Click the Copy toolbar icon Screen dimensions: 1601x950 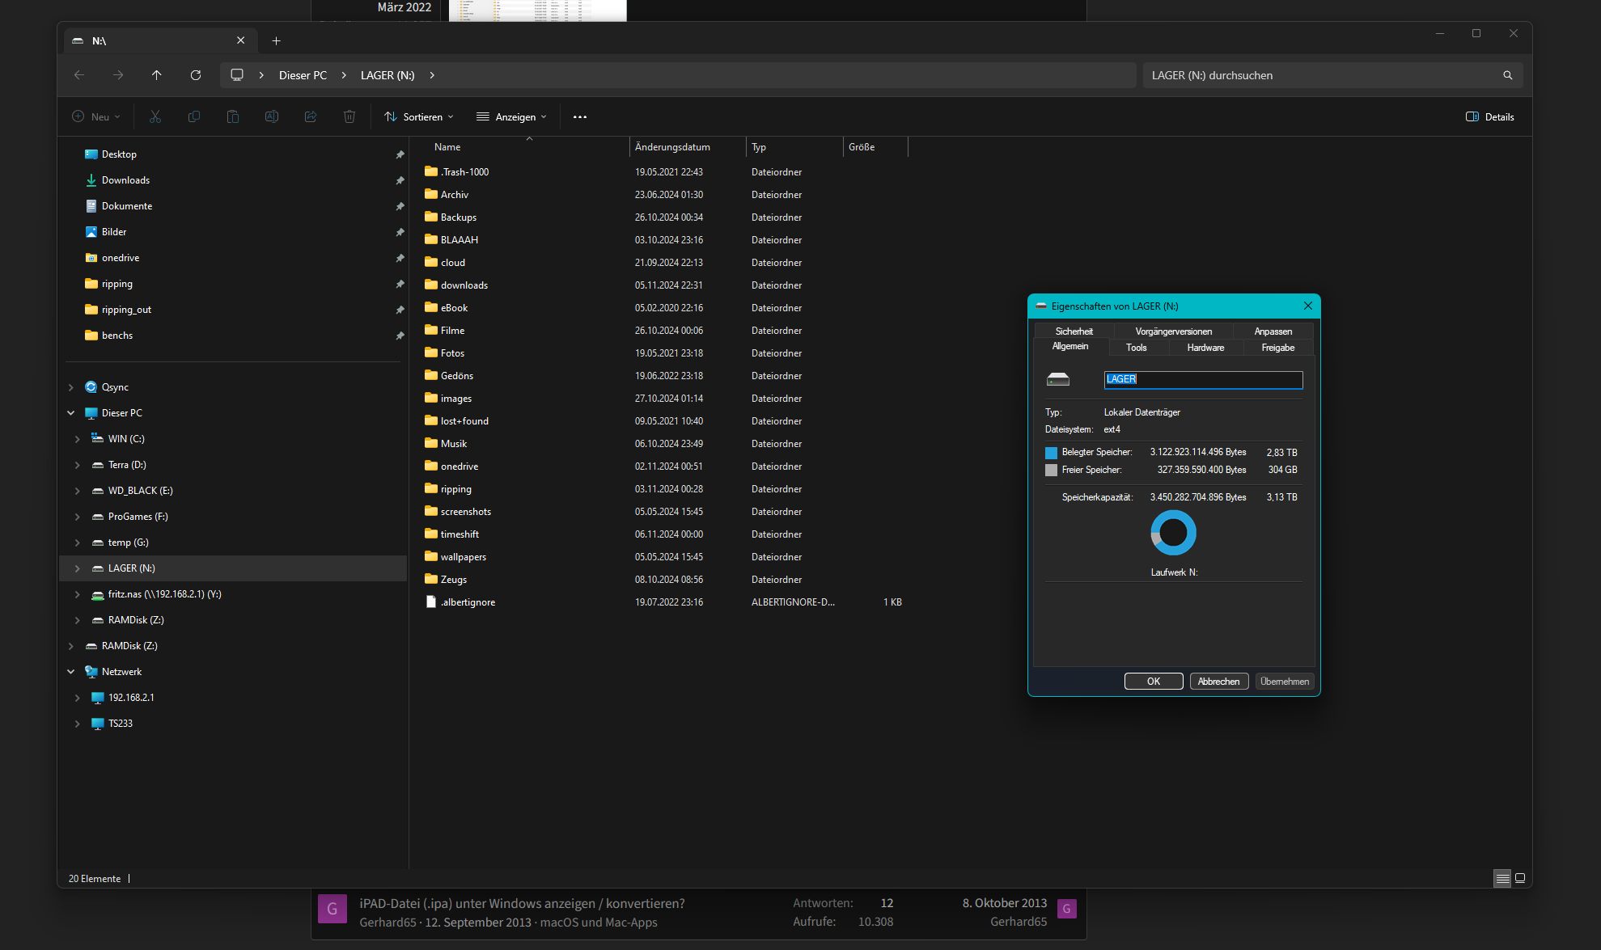point(194,116)
